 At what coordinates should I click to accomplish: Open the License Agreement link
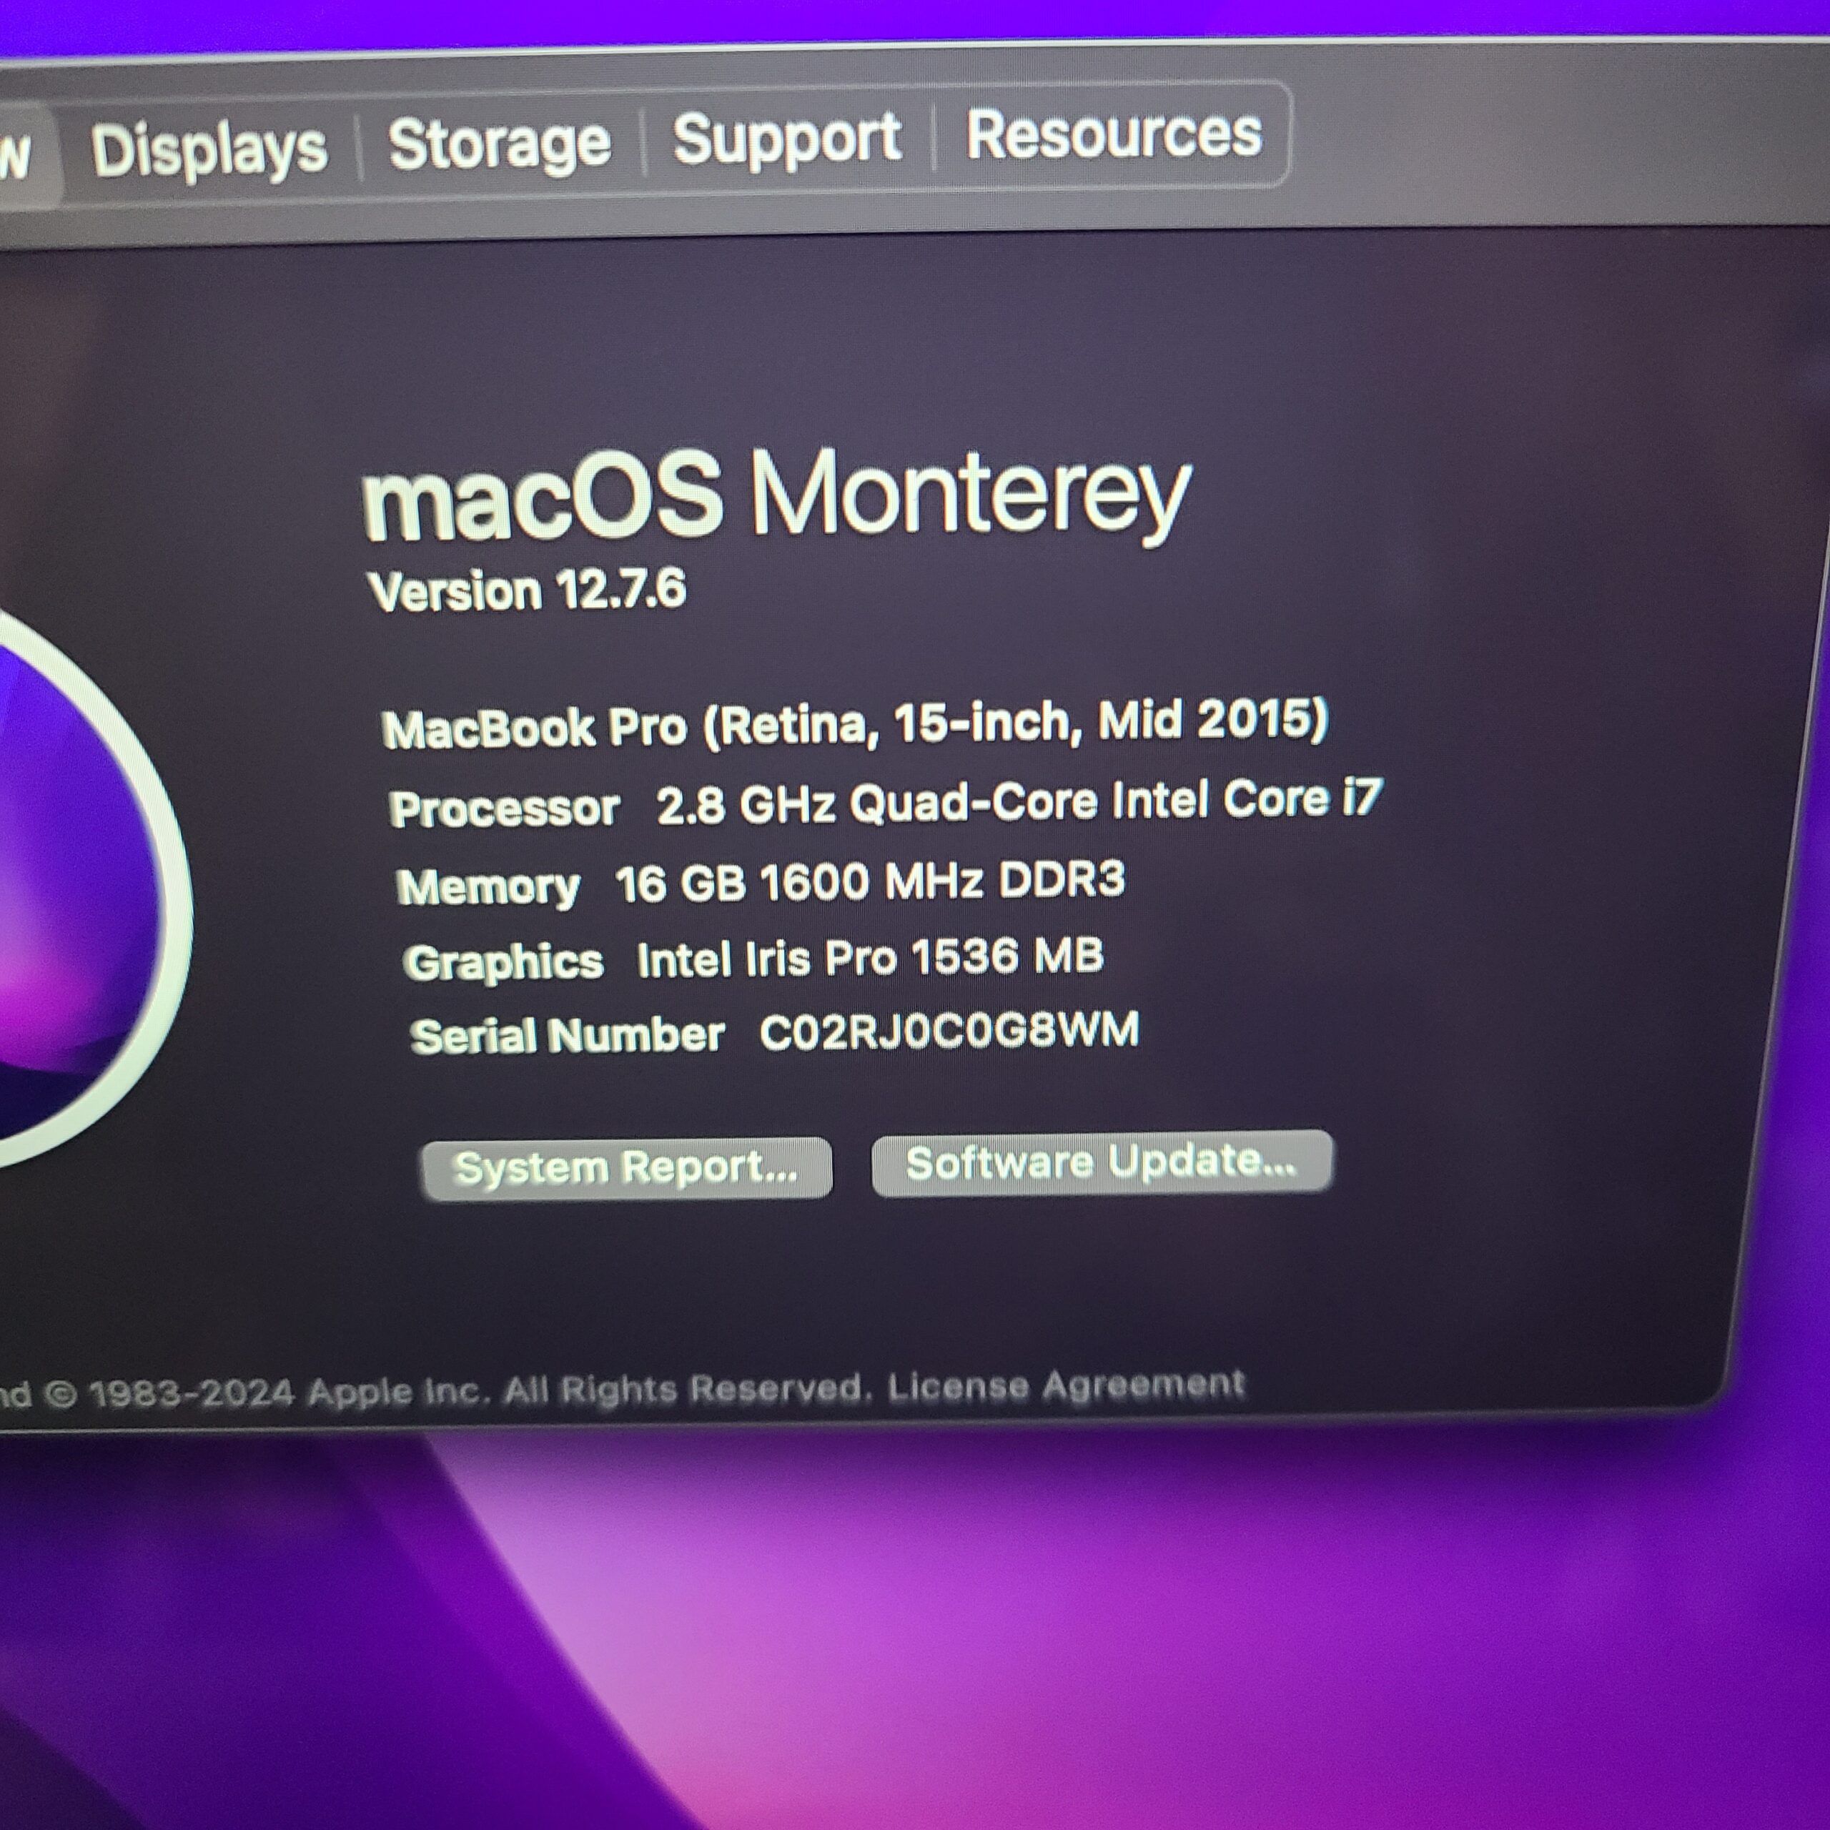click(1066, 1386)
